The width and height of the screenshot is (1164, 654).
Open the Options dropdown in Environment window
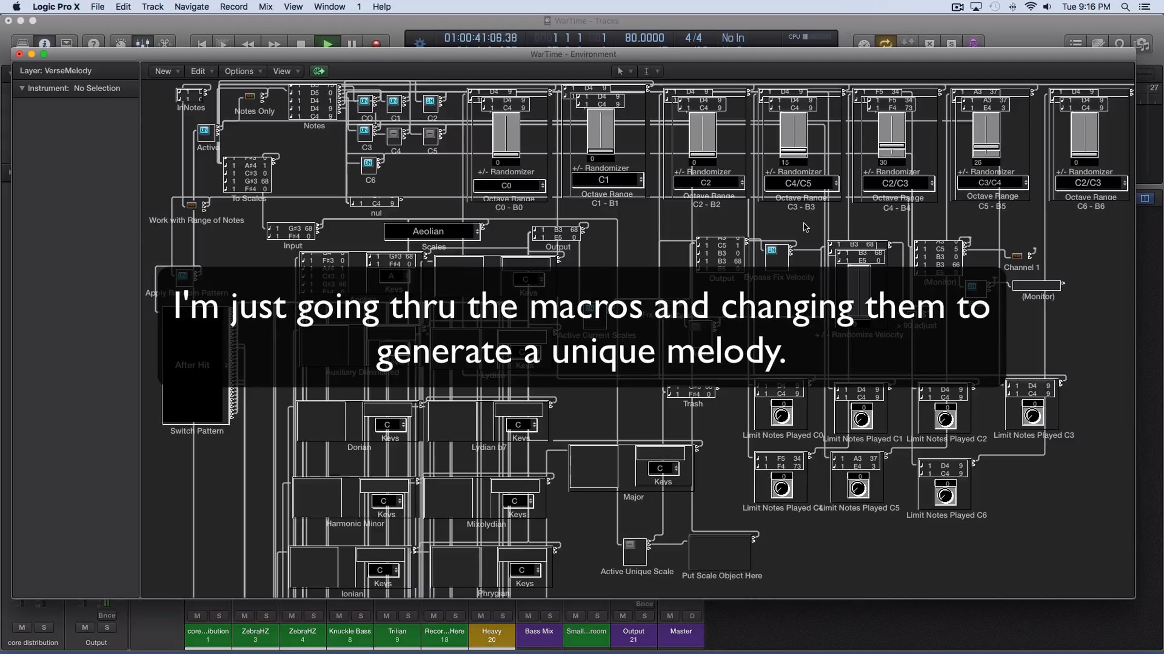pos(243,71)
